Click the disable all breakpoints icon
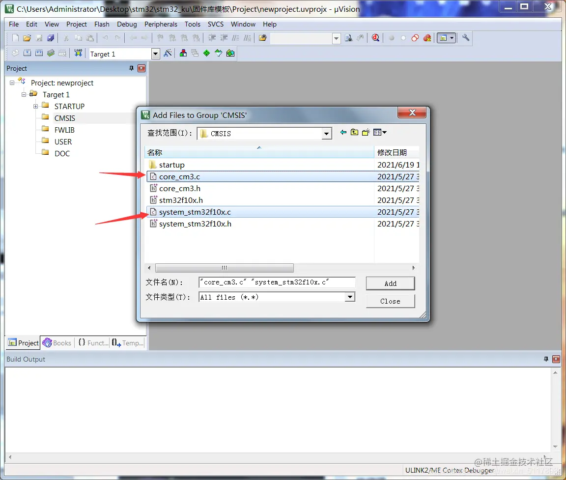This screenshot has width=566, height=480. point(415,38)
